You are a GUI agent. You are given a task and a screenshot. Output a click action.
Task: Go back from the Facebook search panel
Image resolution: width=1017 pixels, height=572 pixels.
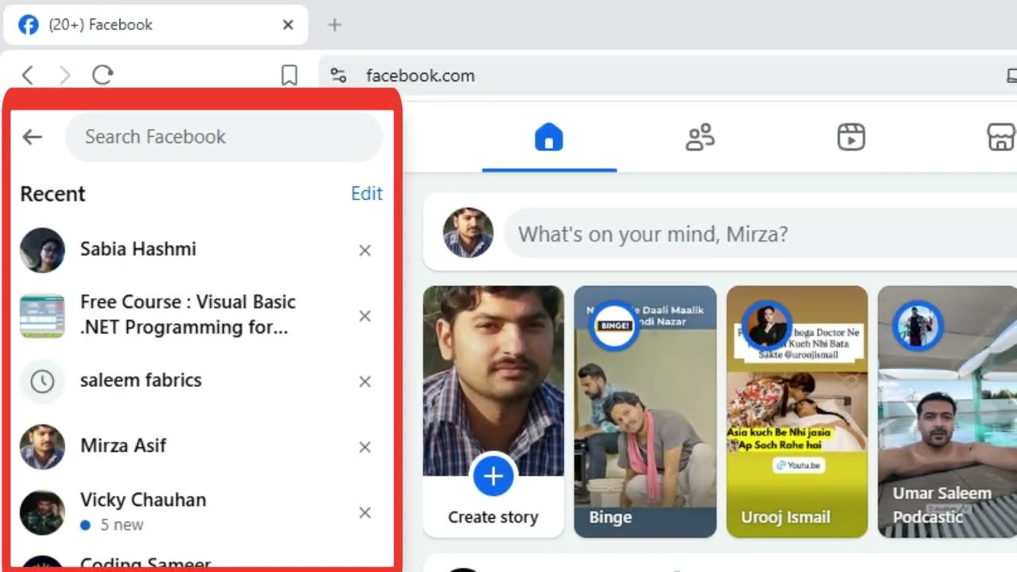tap(32, 137)
